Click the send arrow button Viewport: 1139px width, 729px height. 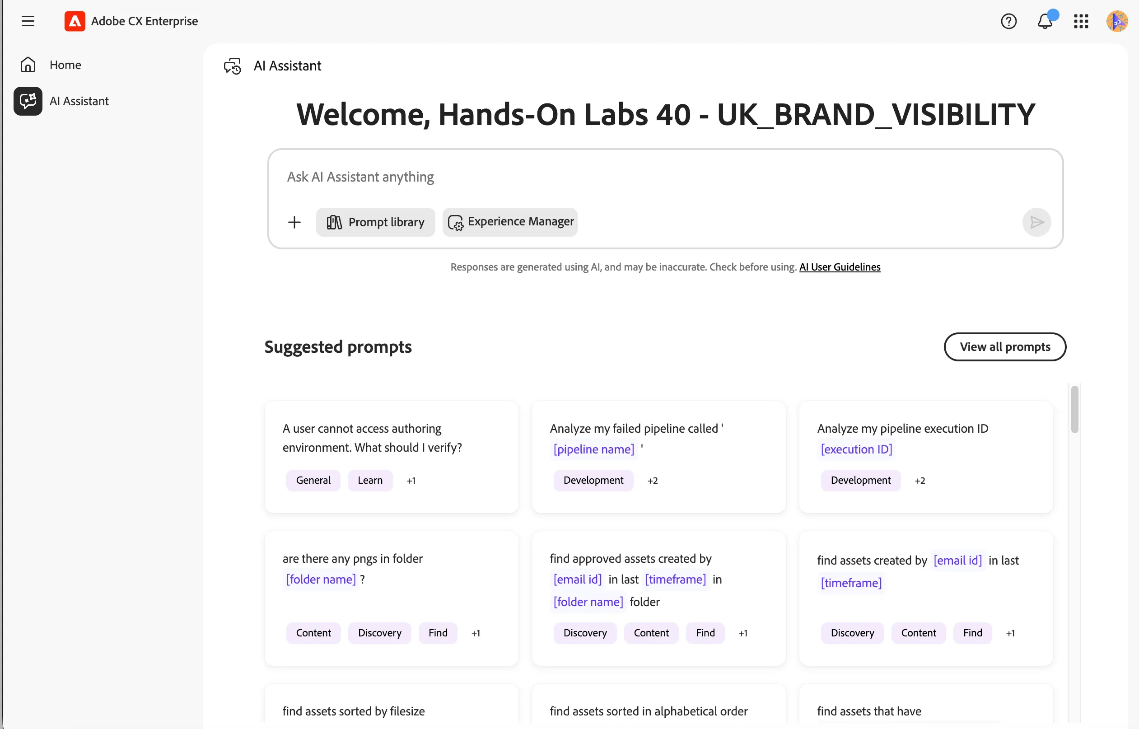(1036, 222)
